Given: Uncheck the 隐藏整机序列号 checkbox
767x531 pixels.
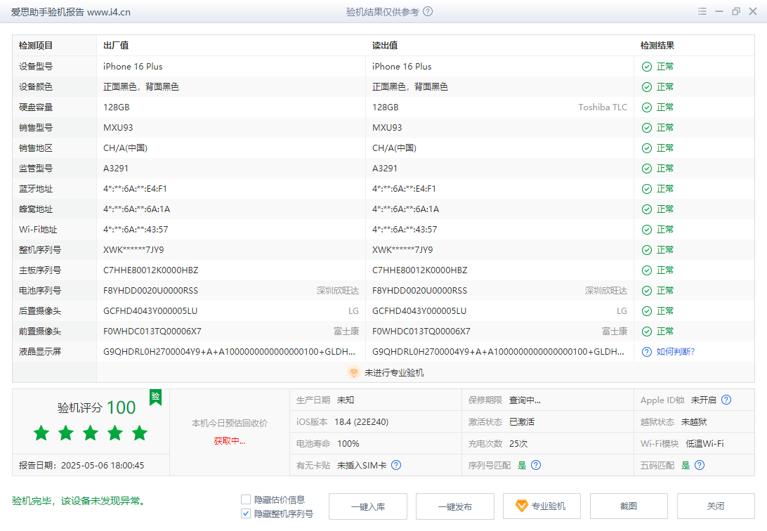Looking at the screenshot, I should coord(246,514).
